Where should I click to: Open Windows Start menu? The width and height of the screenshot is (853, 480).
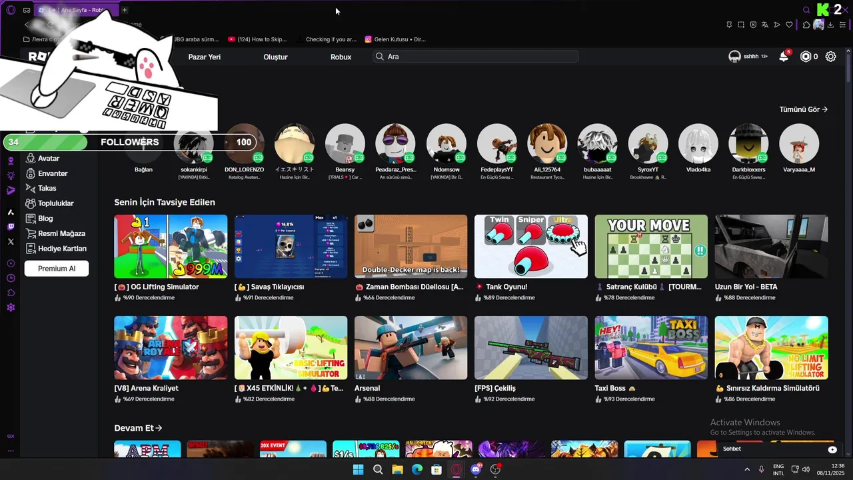coord(358,469)
